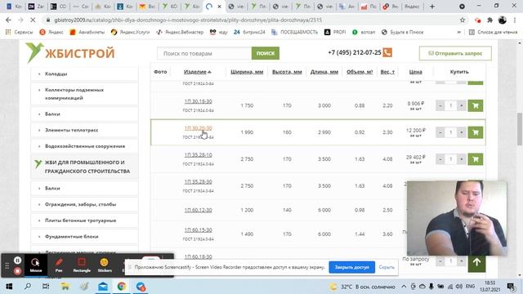Open the Сервисы apps shortcut
This screenshot has width=523, height=294.
pyautogui.click(x=19, y=33)
